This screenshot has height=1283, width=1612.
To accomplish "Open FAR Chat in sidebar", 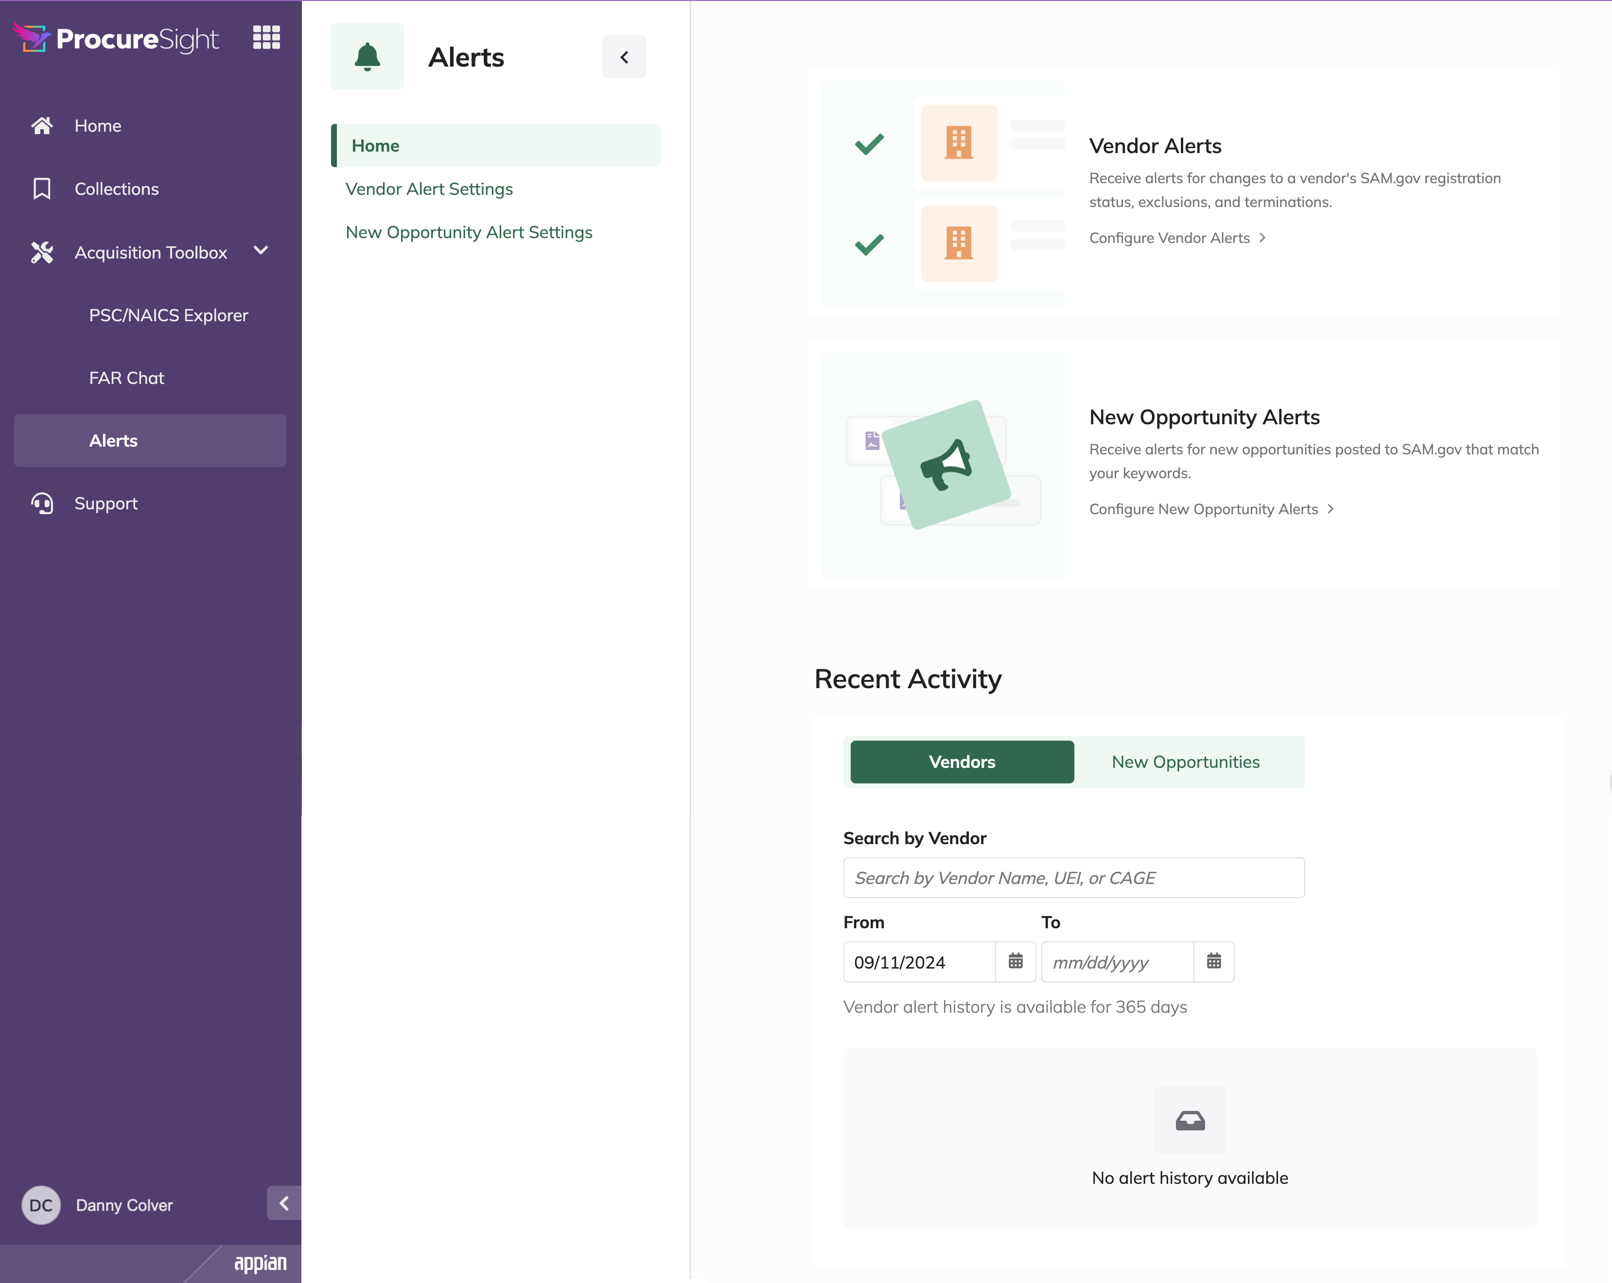I will point(126,378).
